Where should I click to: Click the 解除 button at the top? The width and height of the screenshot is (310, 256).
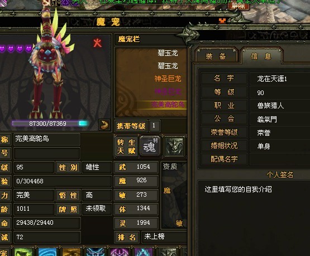coord(239,6)
